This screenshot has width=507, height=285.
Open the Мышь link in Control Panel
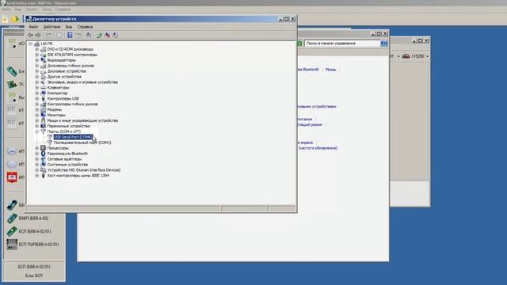[330, 70]
